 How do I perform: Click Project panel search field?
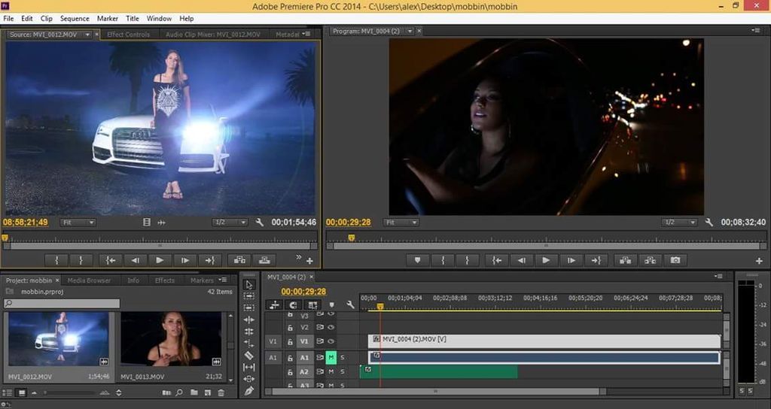[x=62, y=304]
